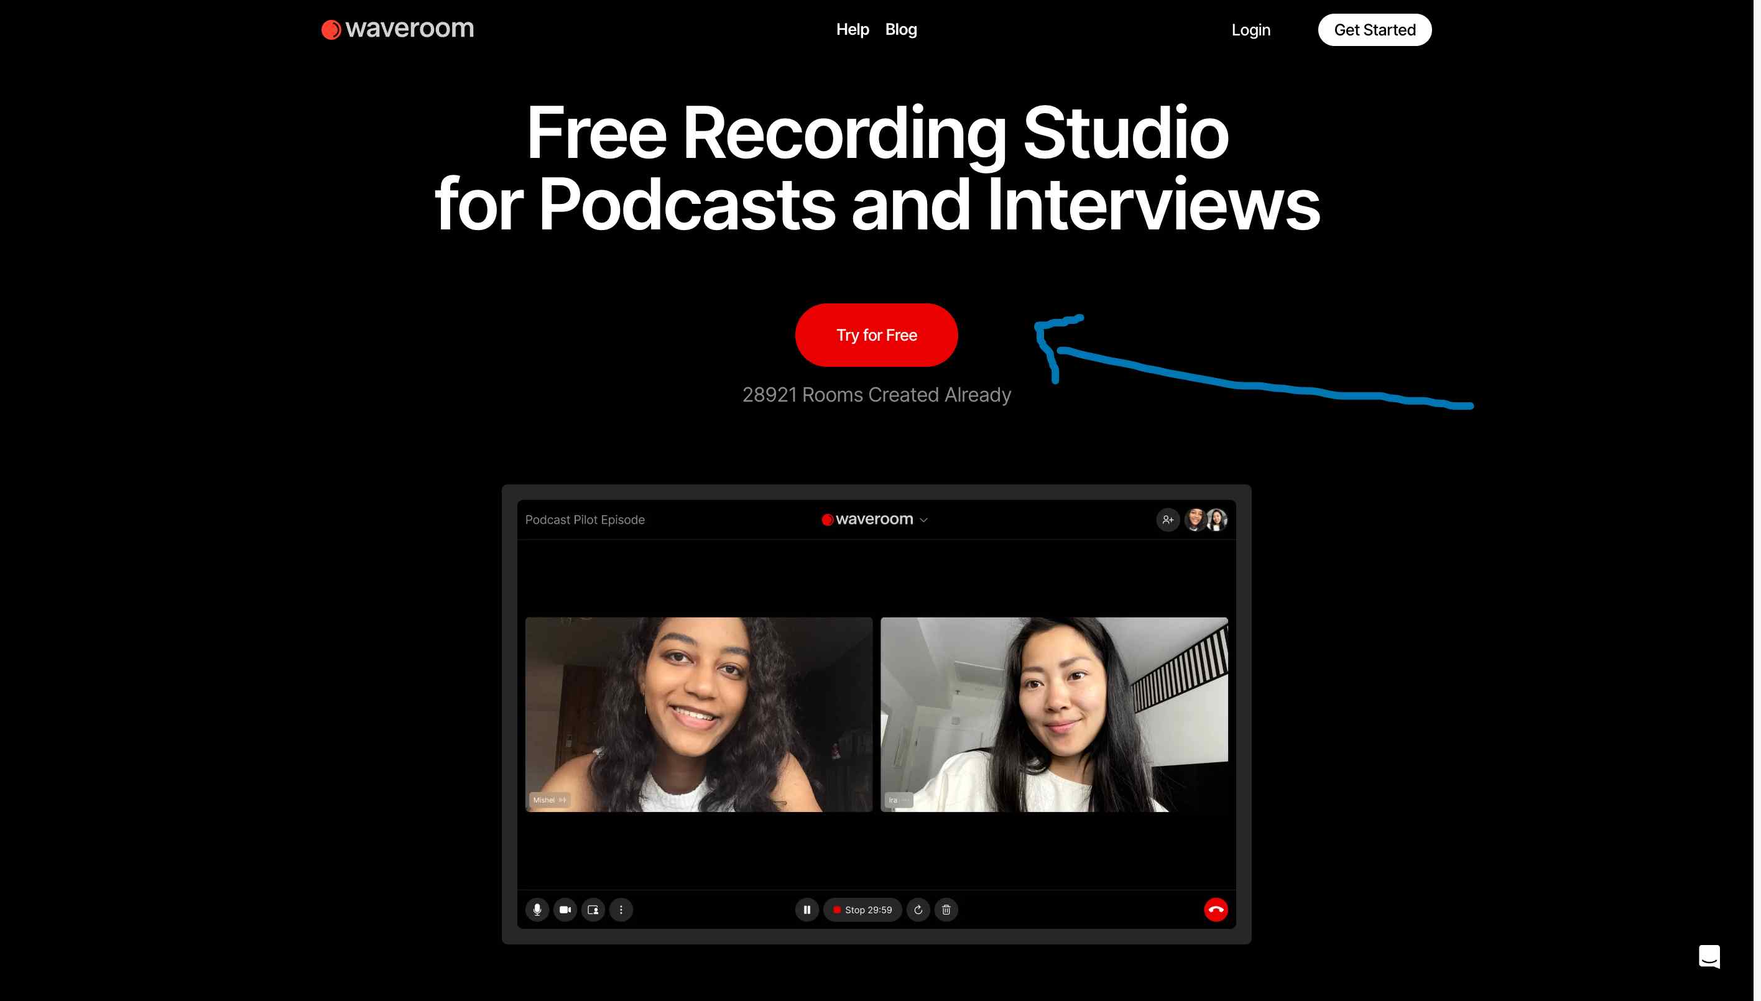The height and width of the screenshot is (1001, 1761).
Task: Open the three-dot more options menu
Action: 620,910
